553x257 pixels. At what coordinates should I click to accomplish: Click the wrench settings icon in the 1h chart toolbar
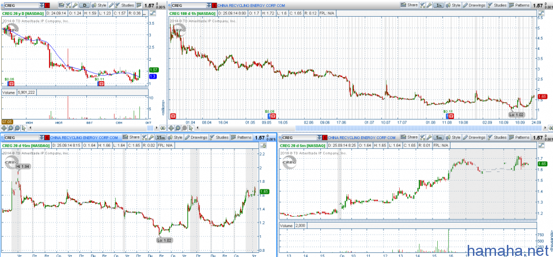coord(429,5)
